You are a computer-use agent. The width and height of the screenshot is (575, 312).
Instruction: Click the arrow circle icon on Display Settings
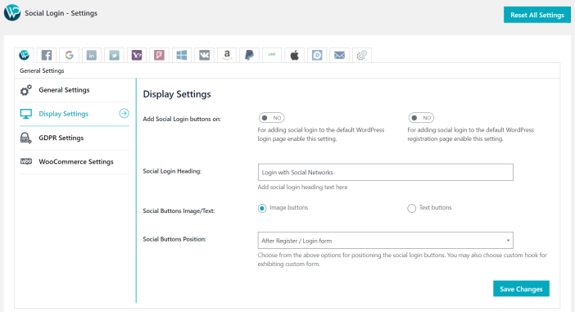tap(124, 114)
